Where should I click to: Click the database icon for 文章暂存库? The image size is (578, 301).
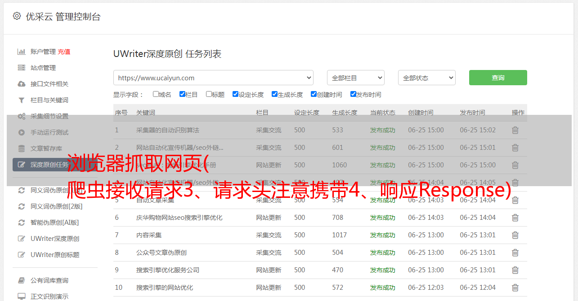21,148
